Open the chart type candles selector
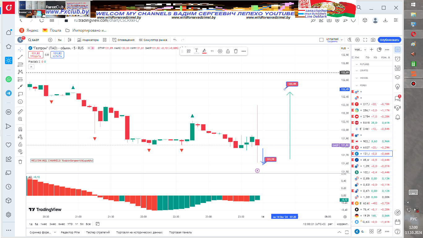Screen dimensions: 423x238 70,40
